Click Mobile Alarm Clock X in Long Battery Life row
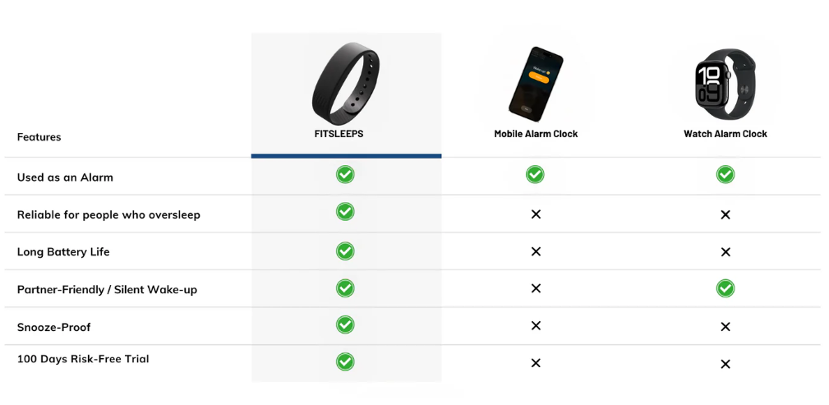Screen dimensions: 829x405 [x=536, y=251]
